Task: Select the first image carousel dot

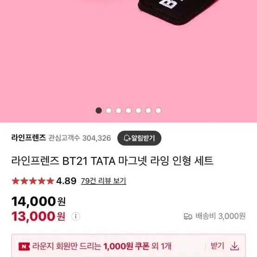Action: point(99,110)
